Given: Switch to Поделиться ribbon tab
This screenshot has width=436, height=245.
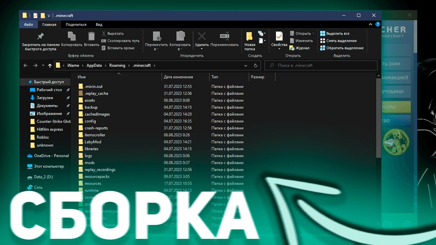Looking at the screenshot, I should pyautogui.click(x=76, y=24).
